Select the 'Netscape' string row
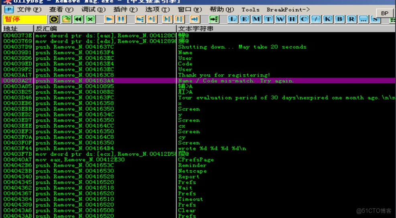 [x=199, y=171]
